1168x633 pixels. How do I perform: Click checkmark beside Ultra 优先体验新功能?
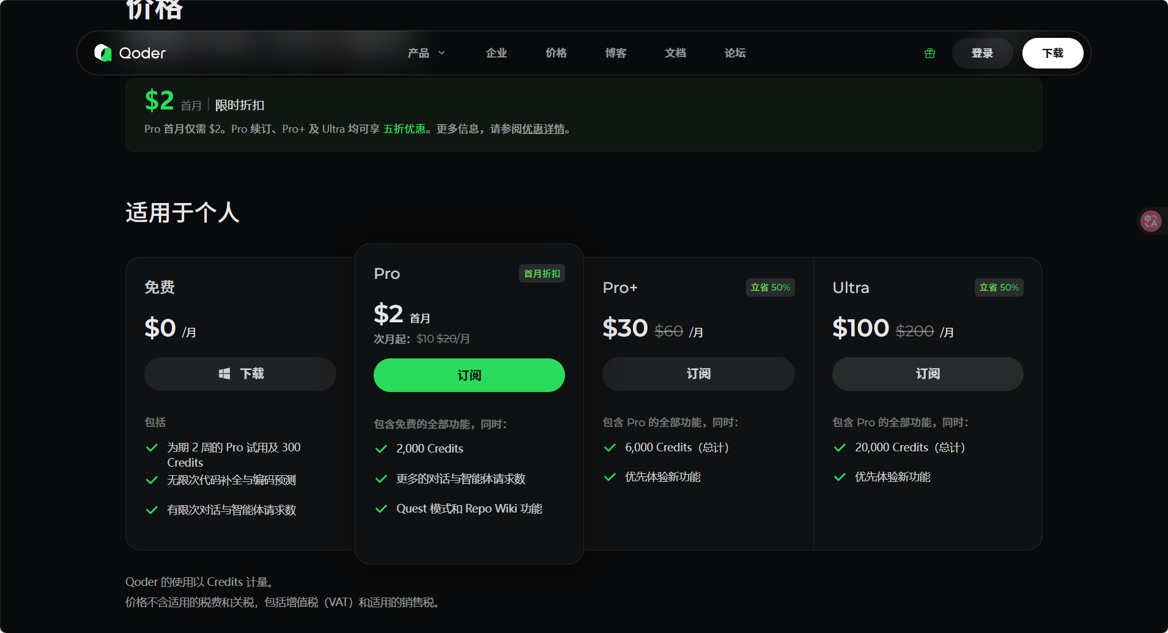(x=840, y=477)
